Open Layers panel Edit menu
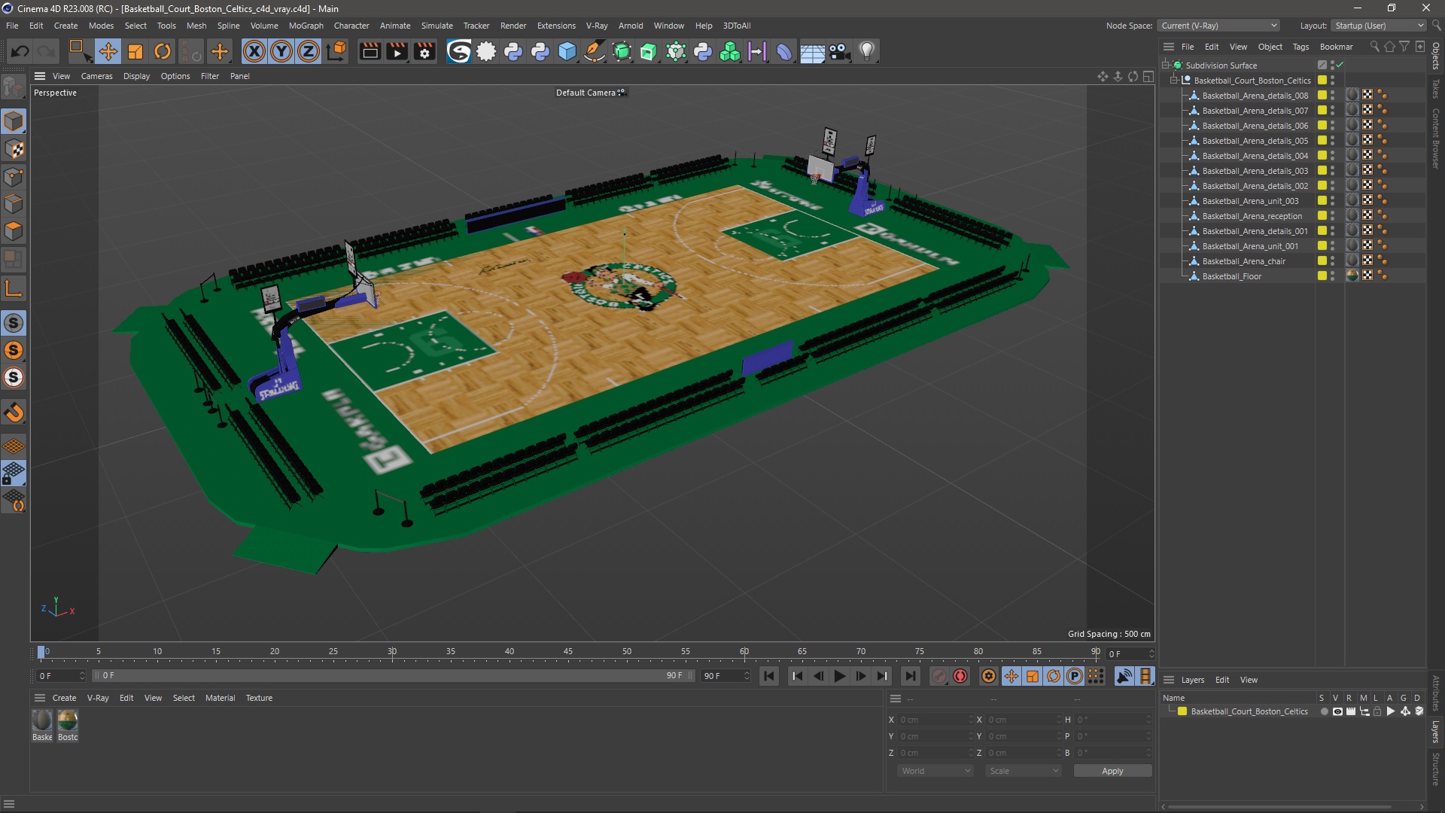The image size is (1445, 813). 1222,680
